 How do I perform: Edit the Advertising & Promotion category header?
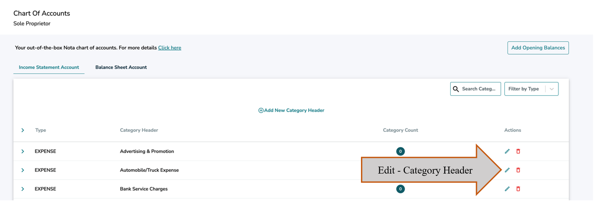pyautogui.click(x=507, y=151)
